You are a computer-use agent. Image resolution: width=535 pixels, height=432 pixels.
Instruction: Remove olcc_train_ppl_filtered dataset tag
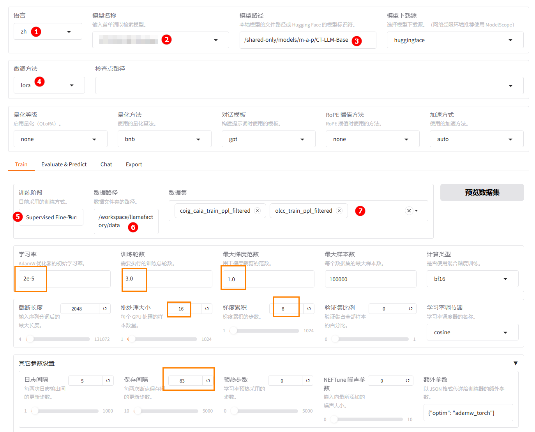tap(339, 211)
